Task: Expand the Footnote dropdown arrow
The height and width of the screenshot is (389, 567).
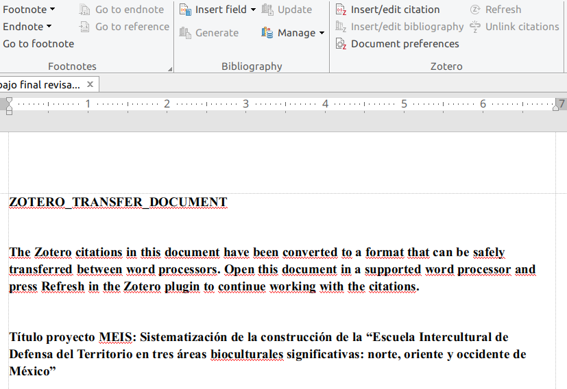Action: point(53,10)
